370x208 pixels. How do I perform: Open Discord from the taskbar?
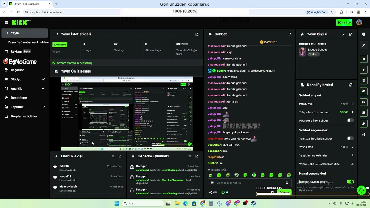(x=227, y=203)
